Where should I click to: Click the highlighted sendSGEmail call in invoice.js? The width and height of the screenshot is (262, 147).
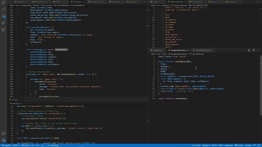[61, 49]
